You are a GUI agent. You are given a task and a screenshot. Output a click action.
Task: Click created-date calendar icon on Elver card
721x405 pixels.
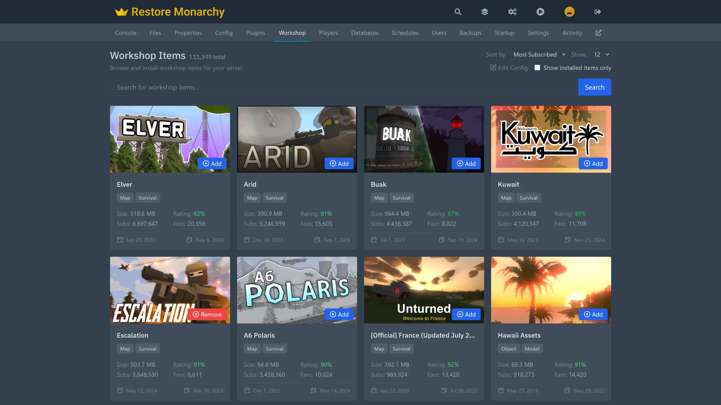(120, 240)
